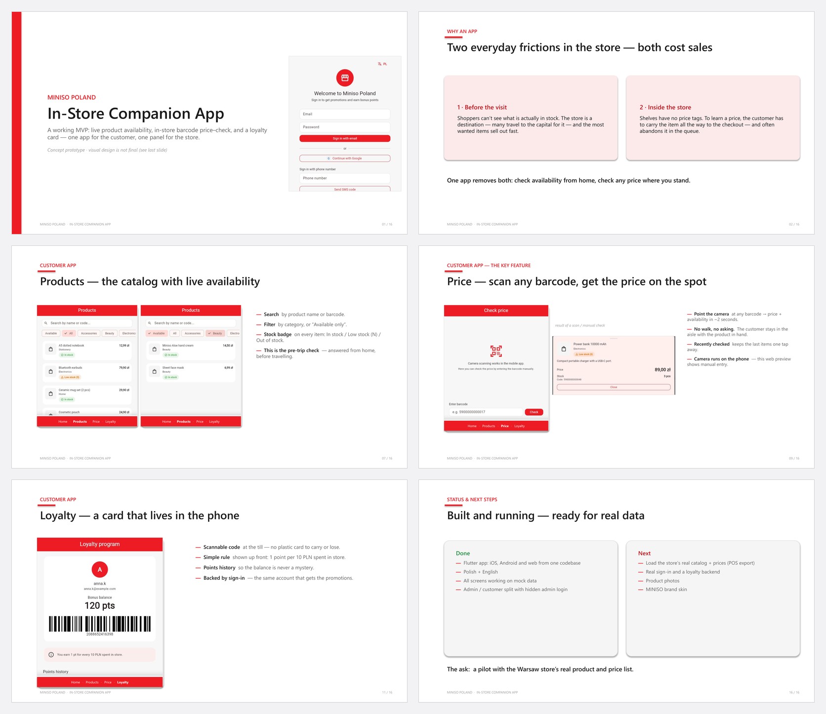Image resolution: width=826 pixels, height=714 pixels.
Task: Click the loyalty barcode 2088652416398
Action: coord(100,624)
